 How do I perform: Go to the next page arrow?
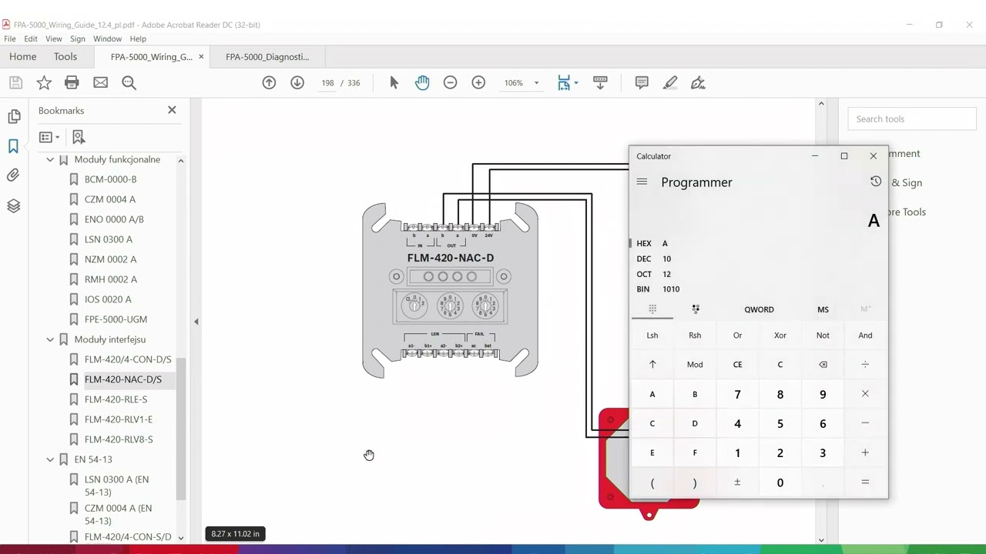point(297,83)
